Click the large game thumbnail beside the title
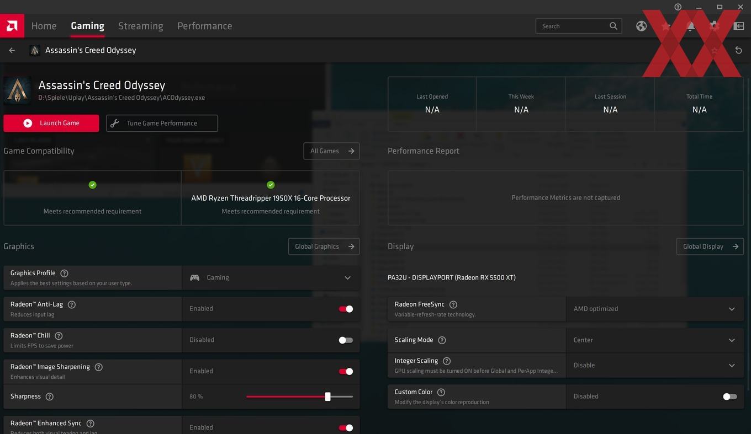Viewport: 751px width, 434px height. click(17, 90)
